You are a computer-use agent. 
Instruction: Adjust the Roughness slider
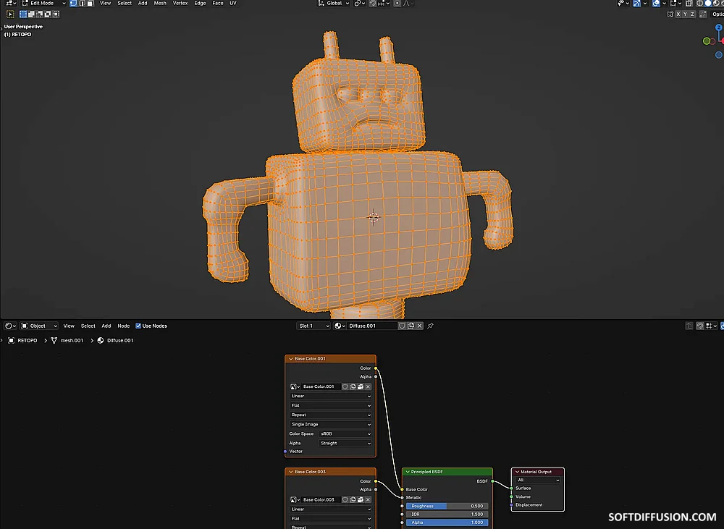click(x=447, y=506)
